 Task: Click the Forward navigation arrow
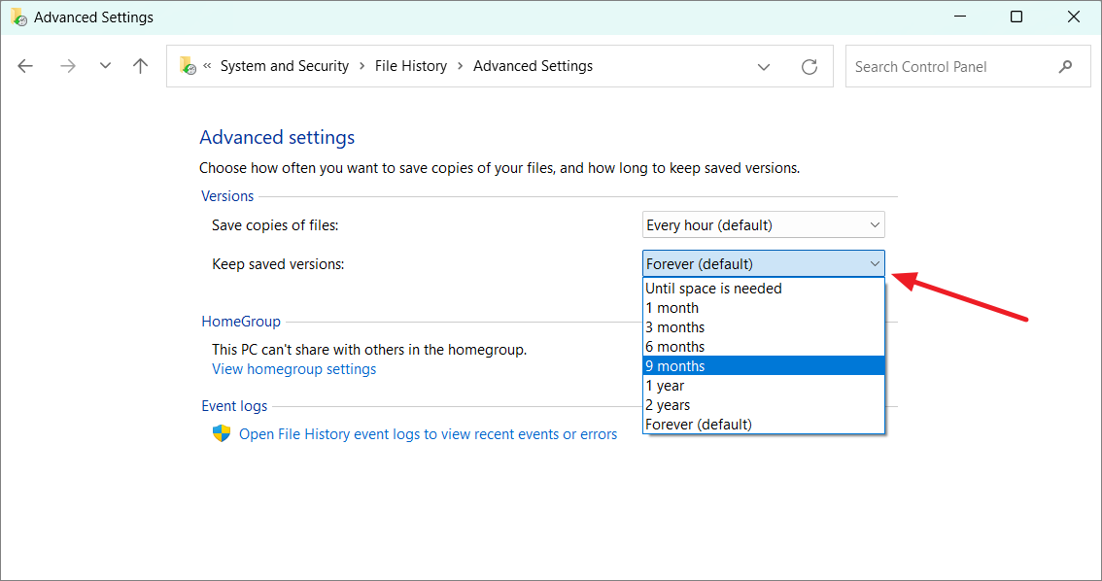point(67,66)
